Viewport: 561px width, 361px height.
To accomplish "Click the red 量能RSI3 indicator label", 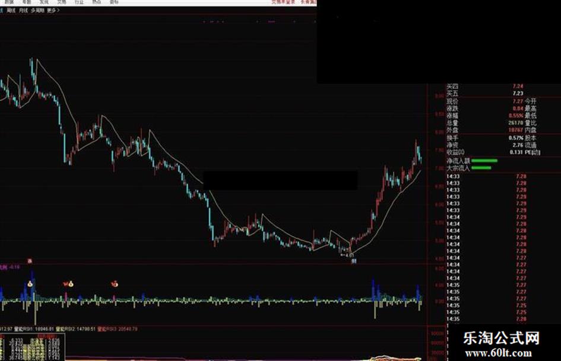I will coord(118,329).
